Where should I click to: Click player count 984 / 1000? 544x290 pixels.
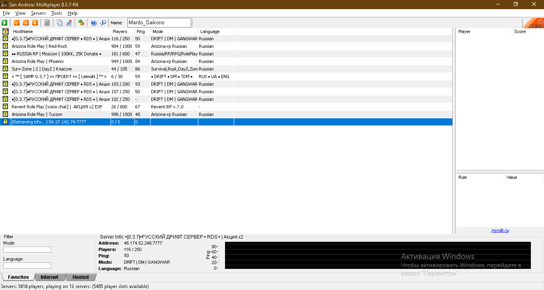click(121, 46)
